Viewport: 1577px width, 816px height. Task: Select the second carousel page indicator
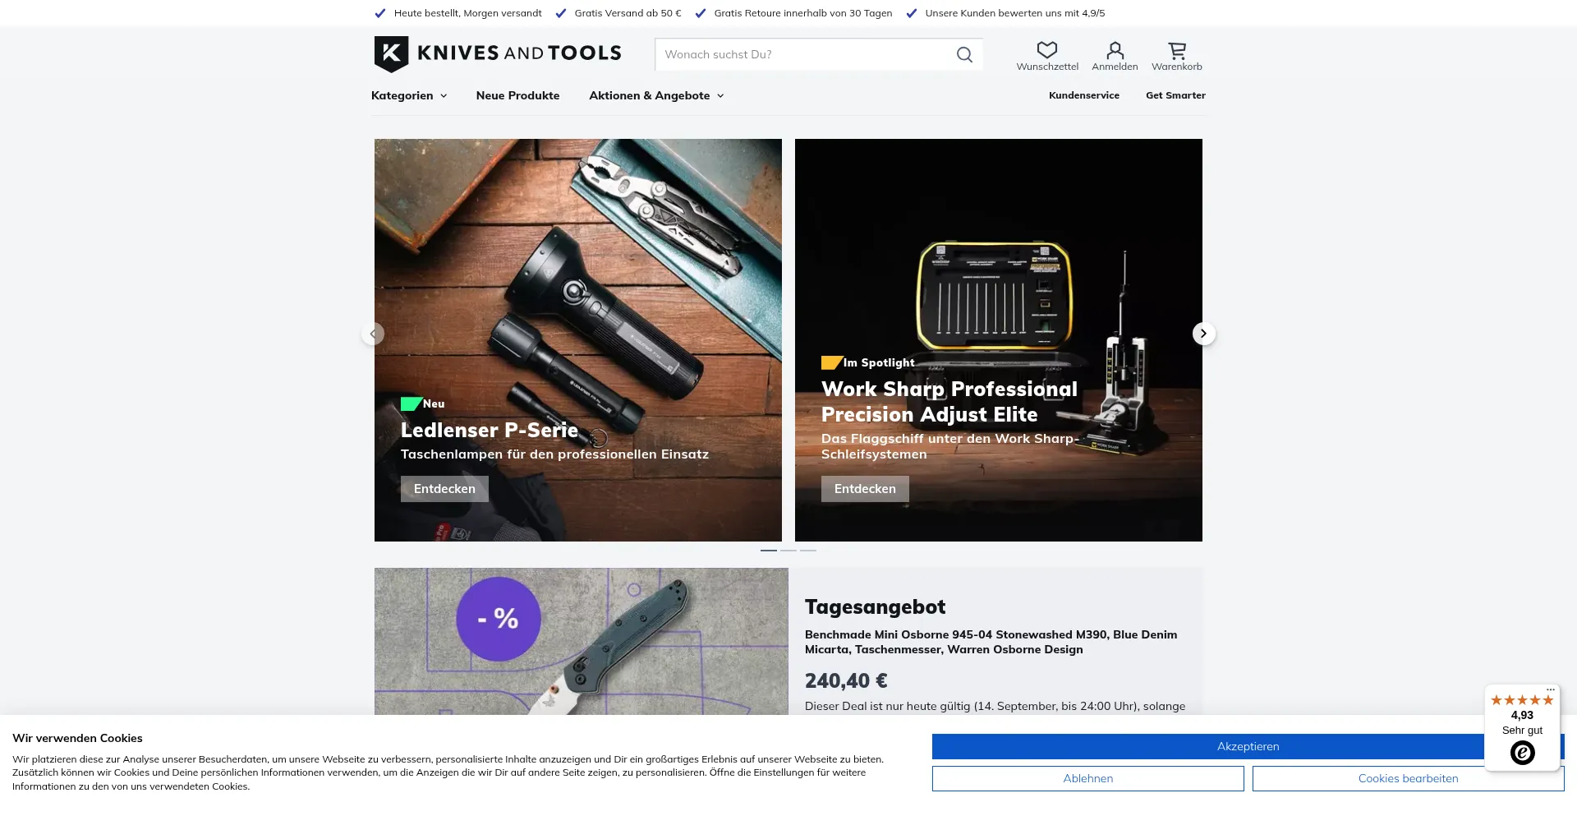pos(788,550)
